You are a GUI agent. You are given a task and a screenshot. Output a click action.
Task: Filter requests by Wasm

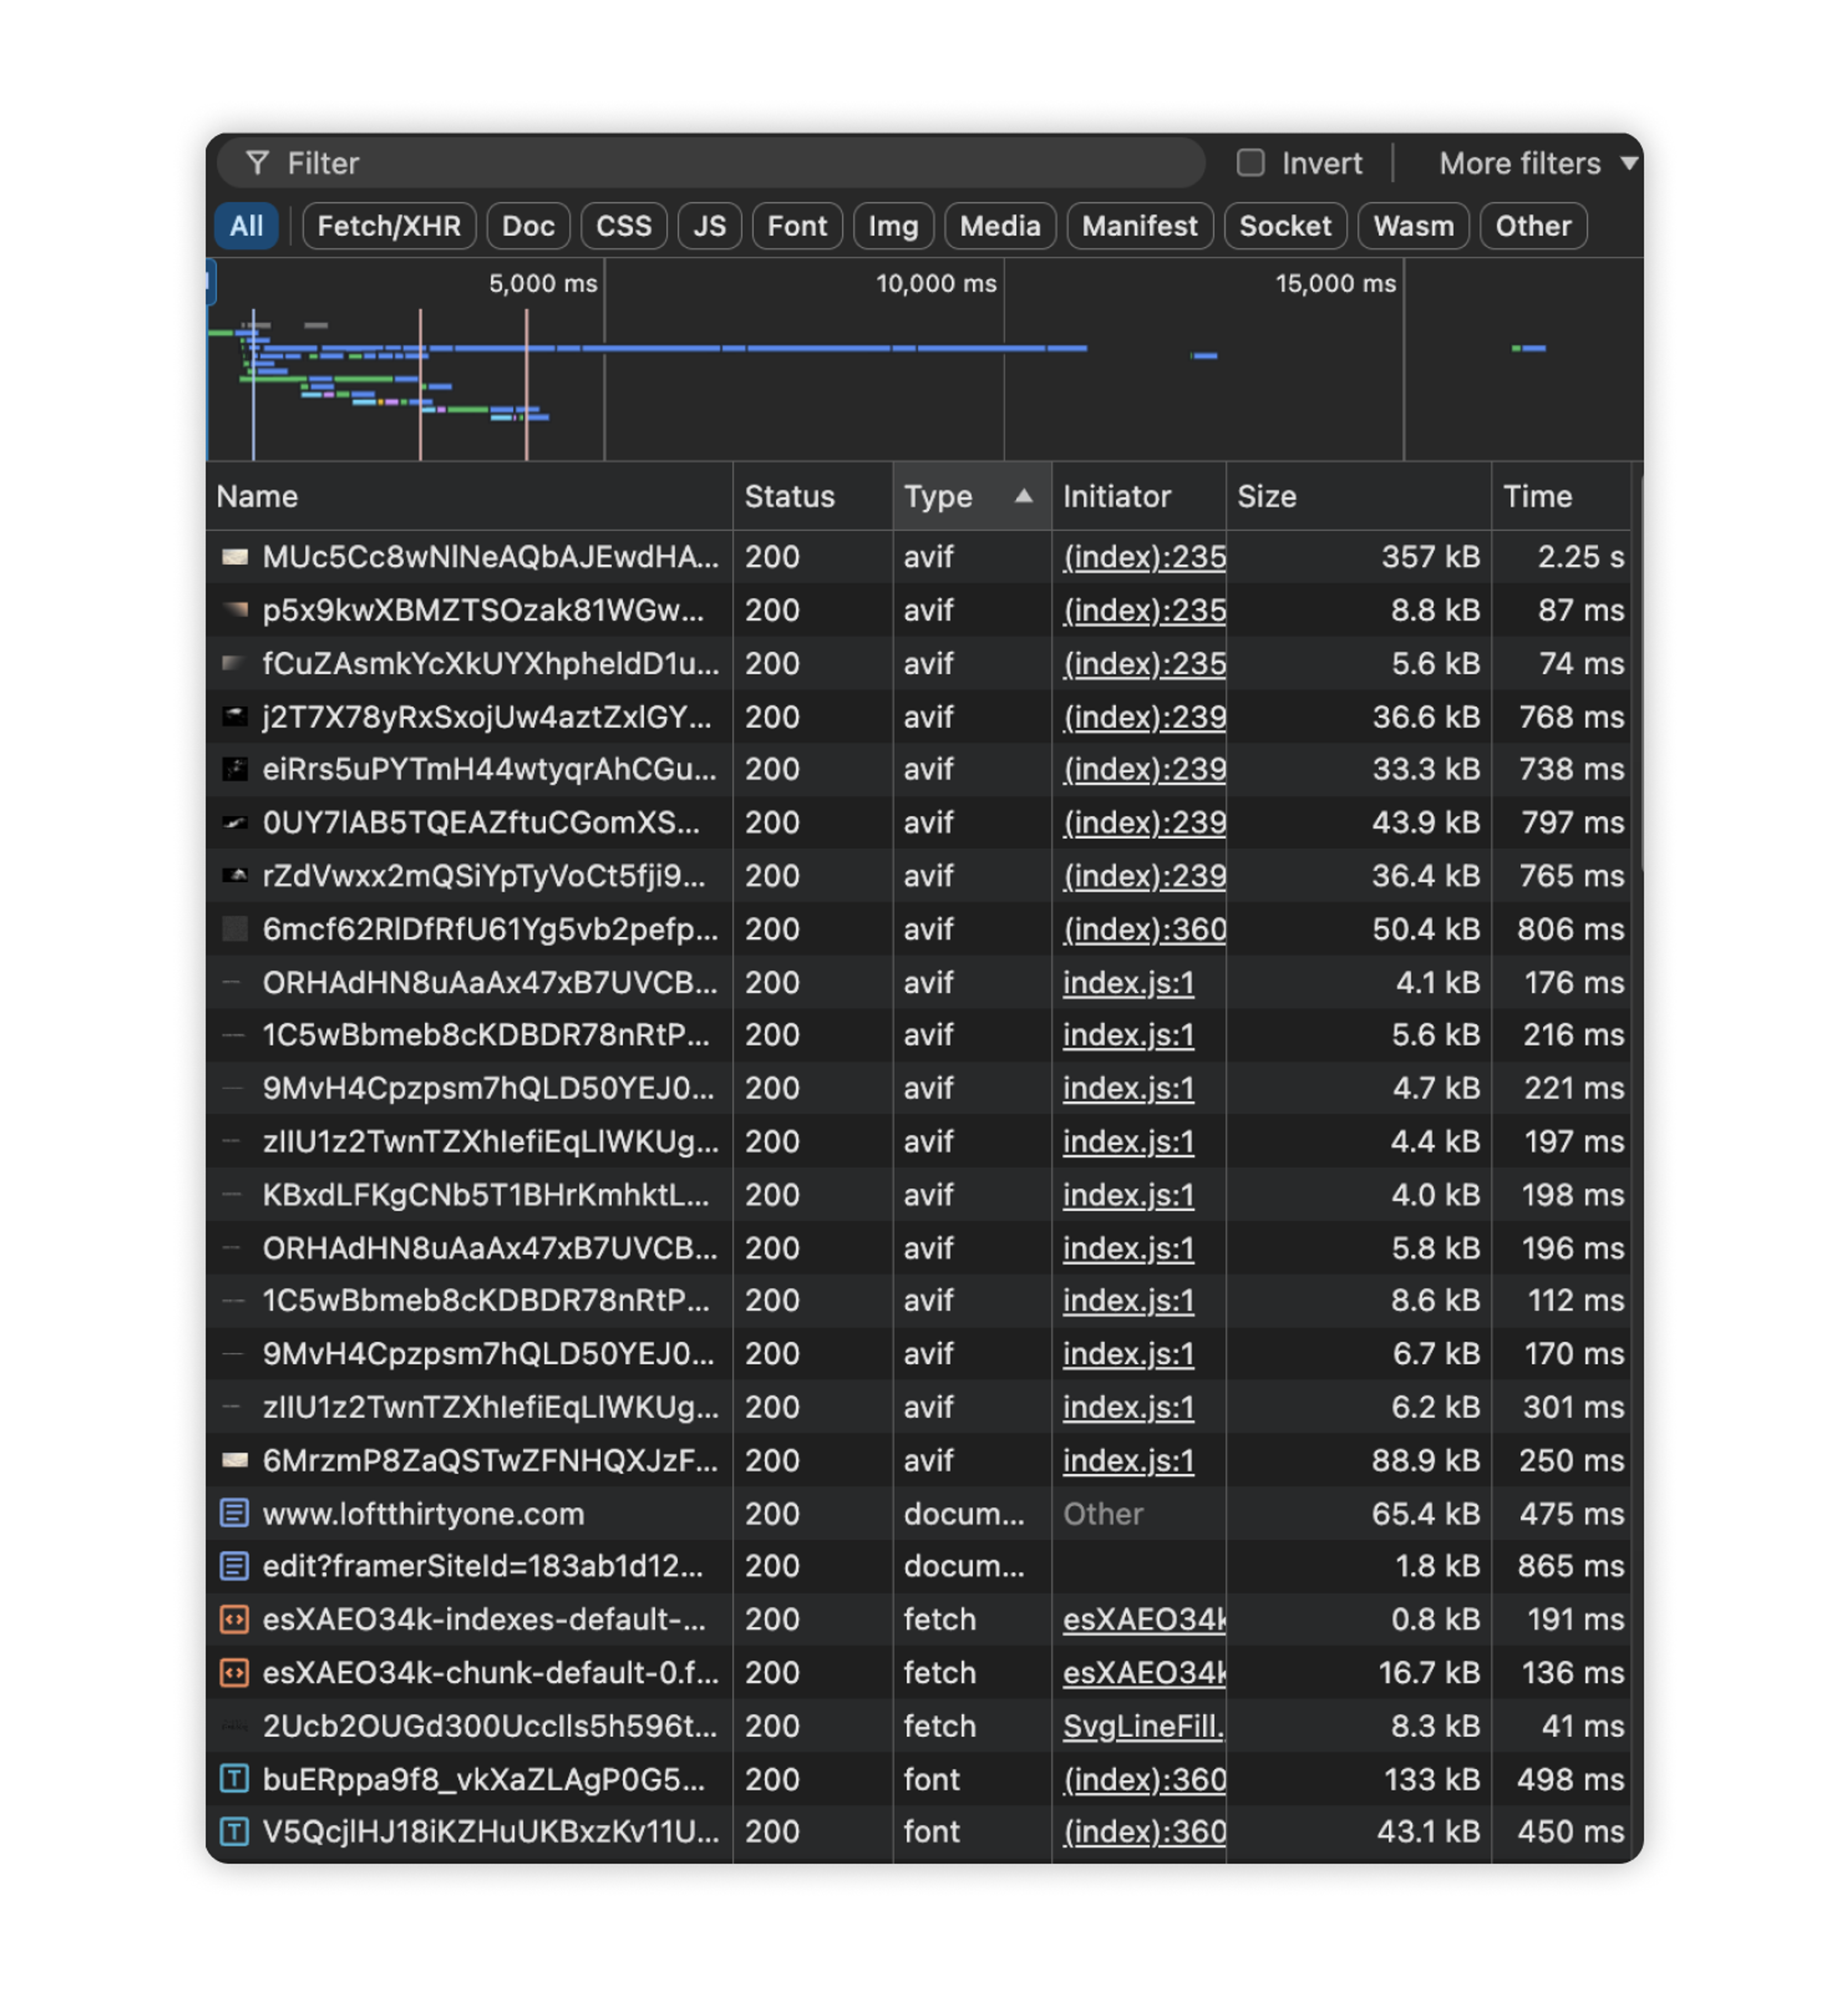(1413, 226)
